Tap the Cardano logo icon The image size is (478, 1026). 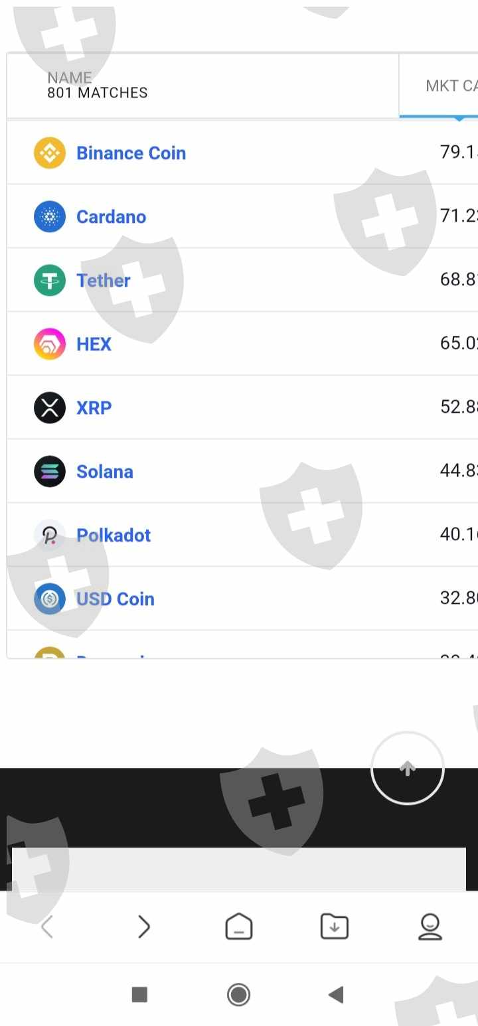point(50,217)
